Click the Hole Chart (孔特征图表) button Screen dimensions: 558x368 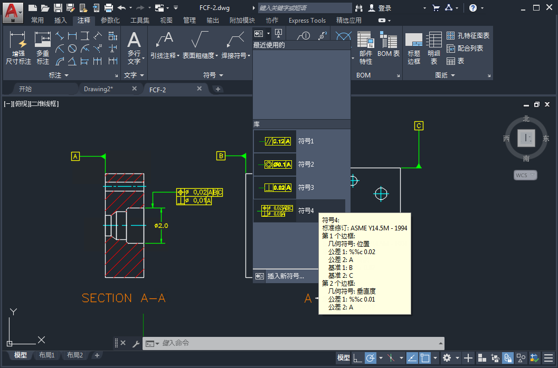[468, 35]
